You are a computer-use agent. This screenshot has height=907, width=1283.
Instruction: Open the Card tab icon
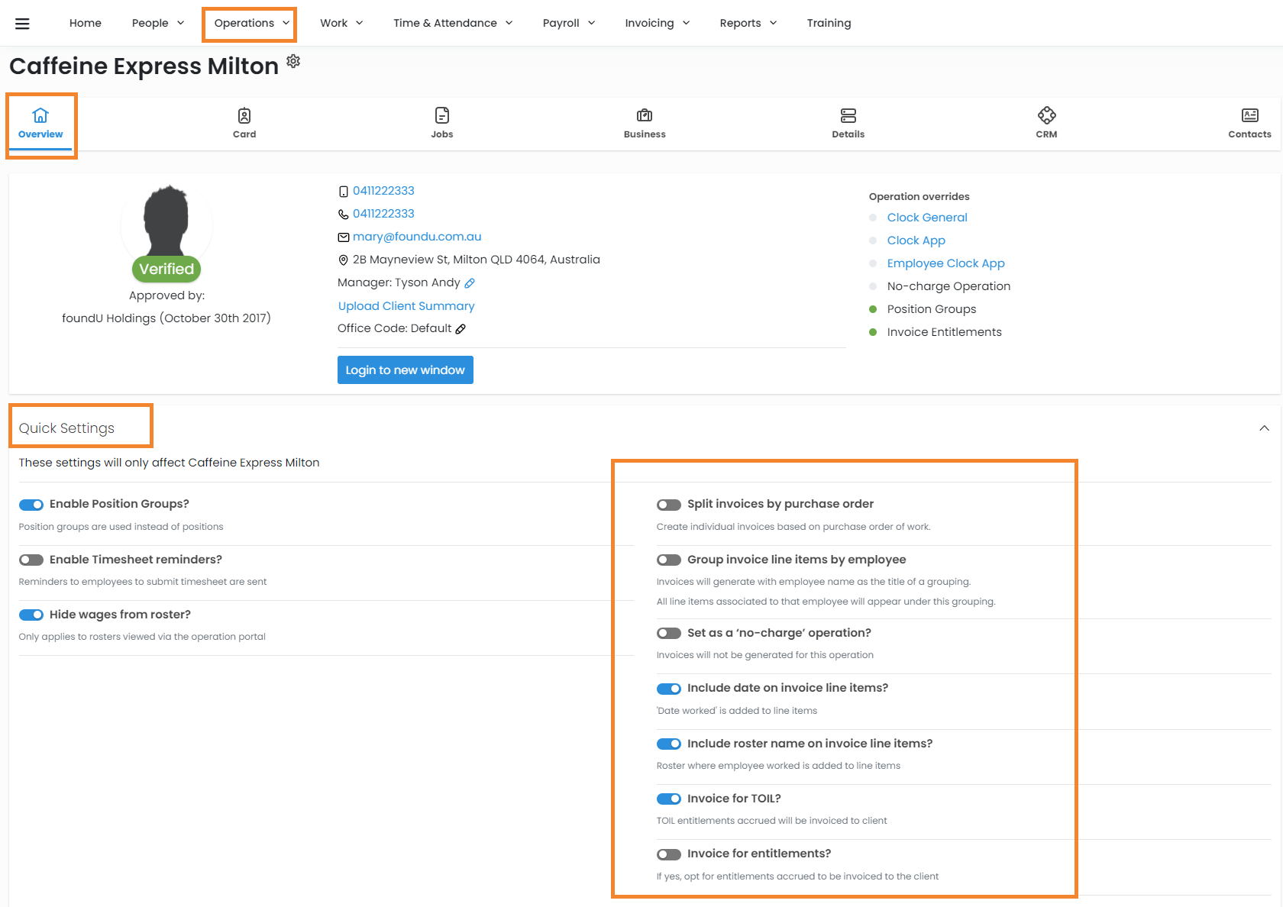point(244,116)
